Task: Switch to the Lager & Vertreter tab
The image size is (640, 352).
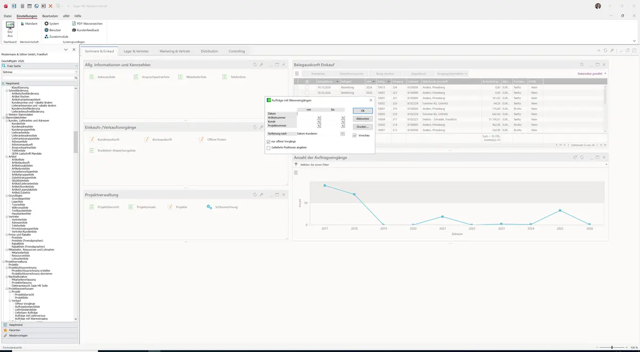Action: [x=137, y=51]
